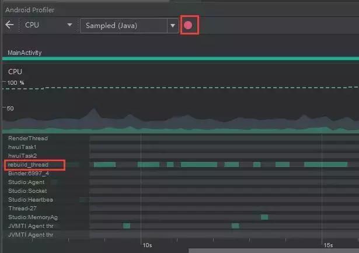Select the hwuiTask1 thread
Screen dimensions: 359x253
(22, 147)
